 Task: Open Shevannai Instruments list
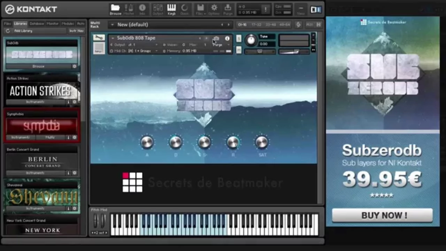pyautogui.click(x=36, y=208)
